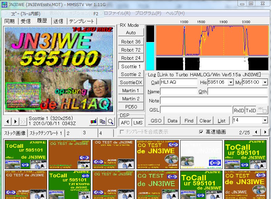
Task: Select Scottie 2 RX mode
Action: point(131,74)
